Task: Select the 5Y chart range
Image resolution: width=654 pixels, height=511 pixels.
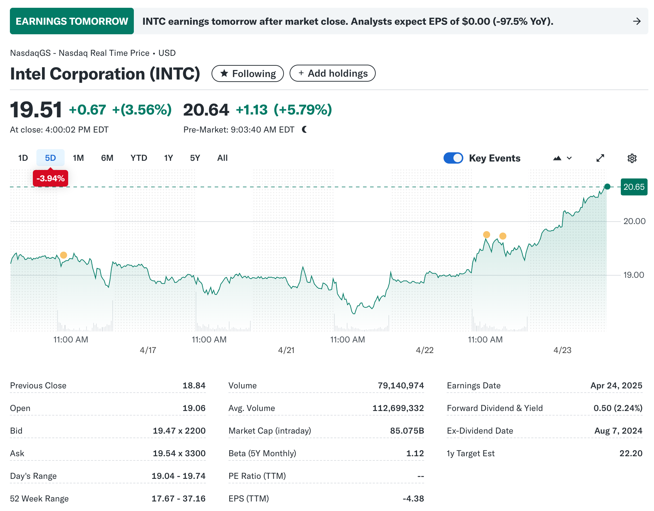Action: tap(195, 158)
